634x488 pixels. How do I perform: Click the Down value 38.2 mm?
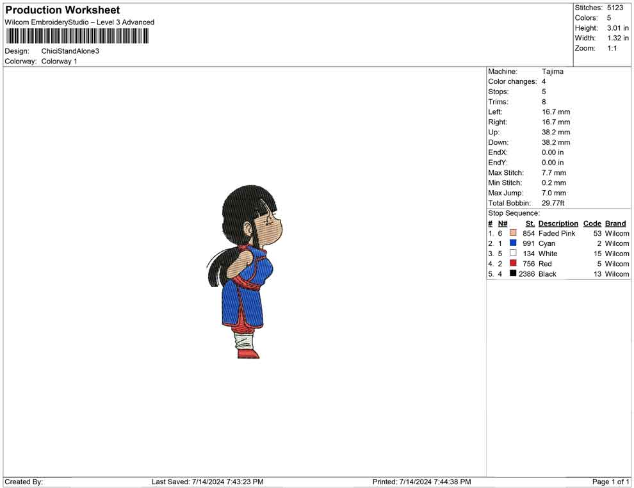[x=556, y=142]
